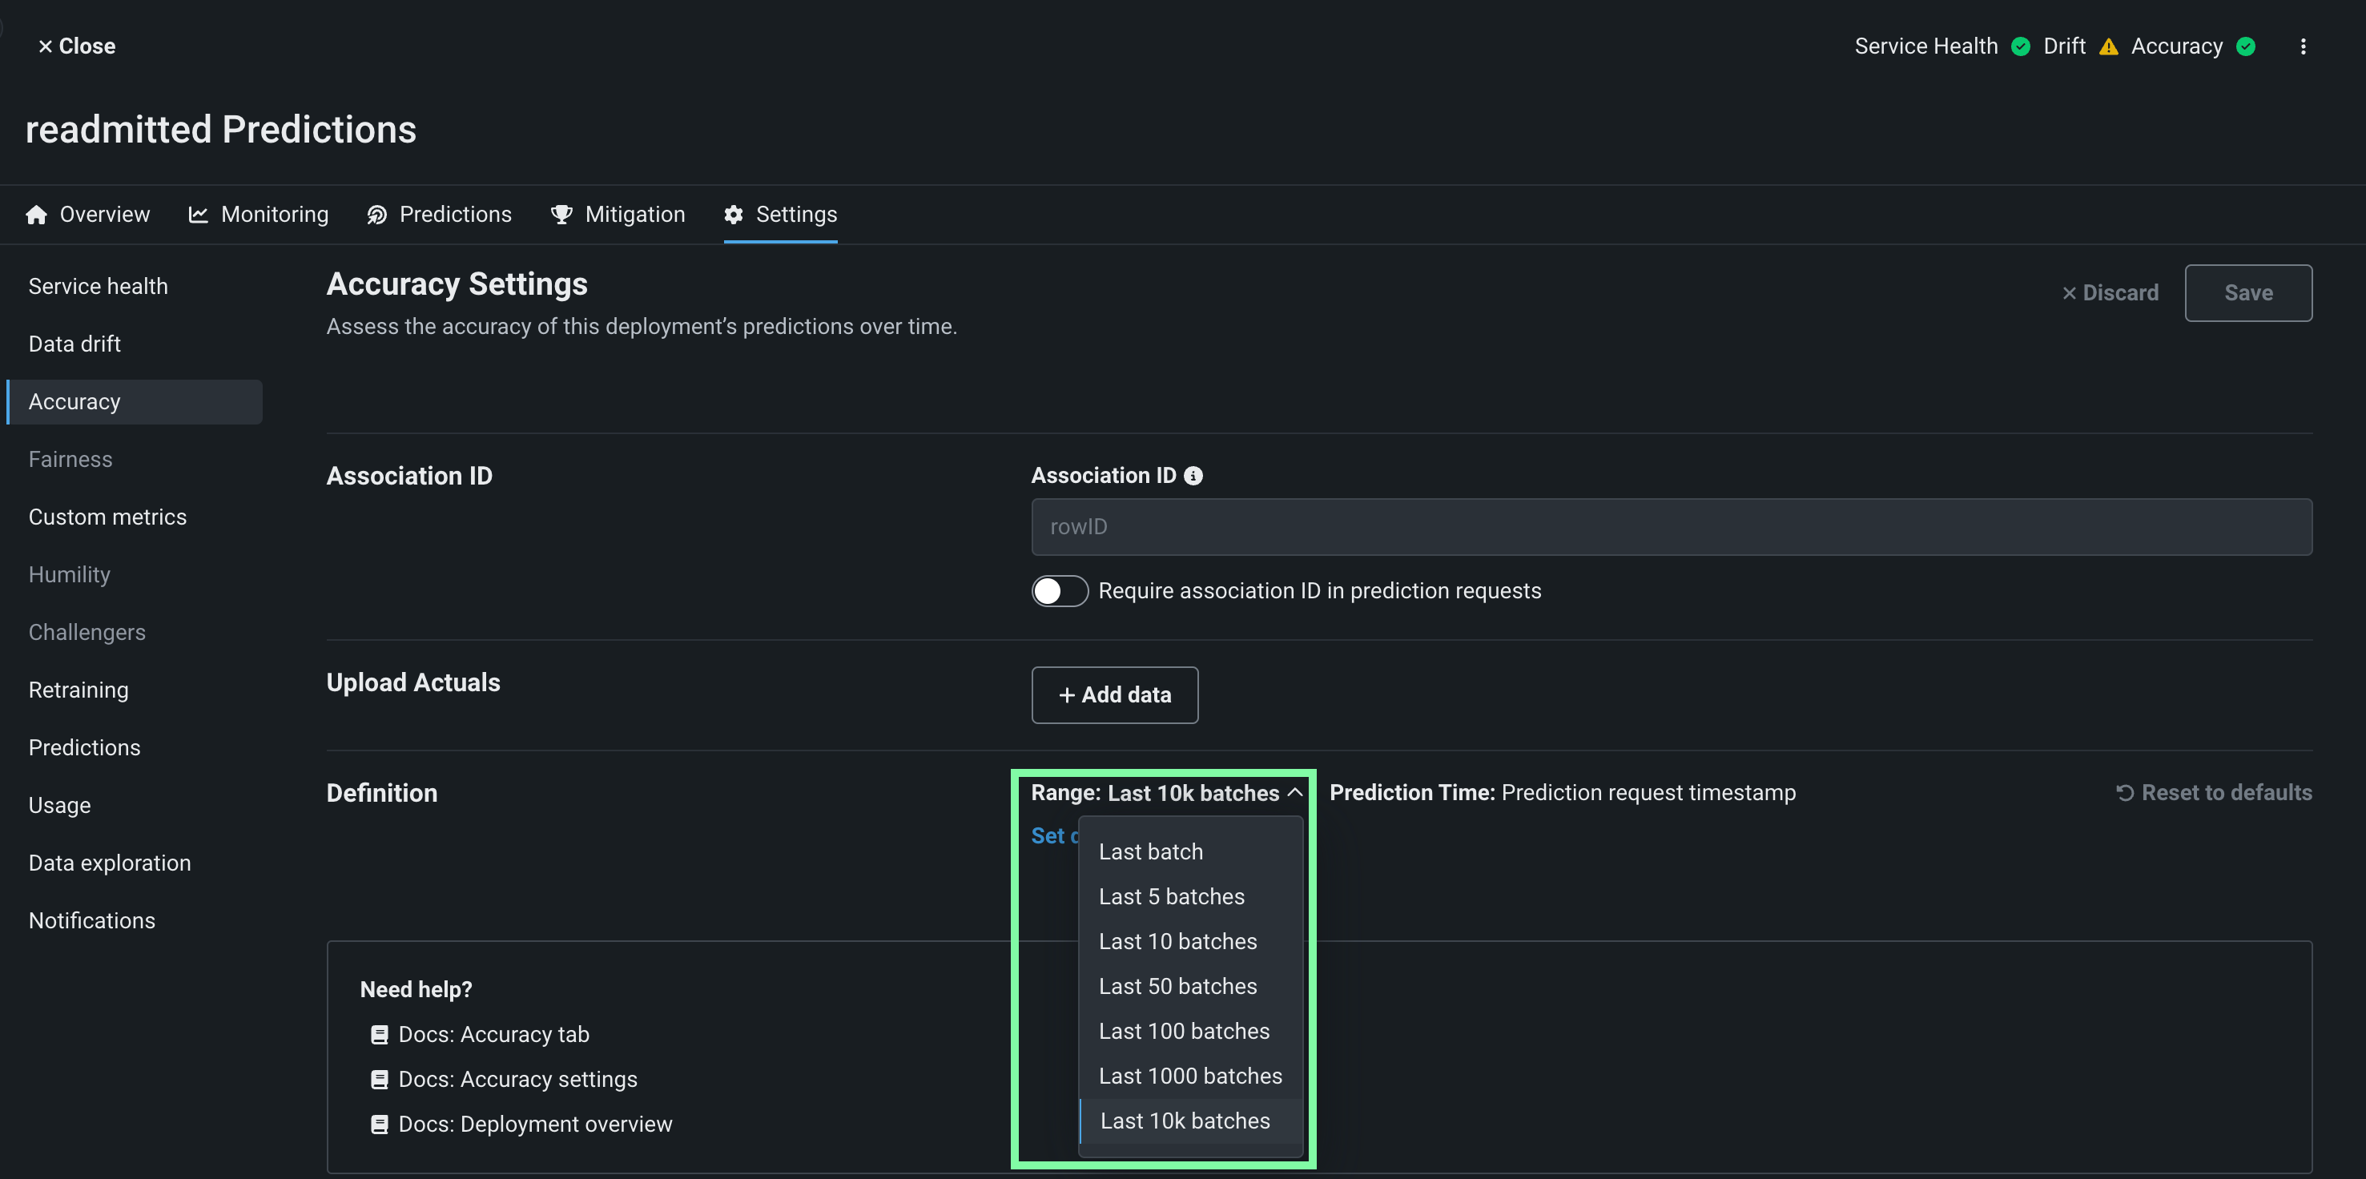
Task: Choose Last 5 batches from list
Action: point(1171,896)
